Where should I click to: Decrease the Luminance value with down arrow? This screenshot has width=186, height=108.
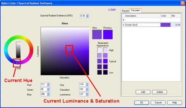pos(87,95)
